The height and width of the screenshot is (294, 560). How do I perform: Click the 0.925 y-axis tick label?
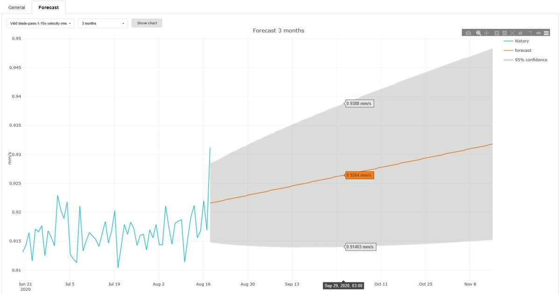(14, 183)
